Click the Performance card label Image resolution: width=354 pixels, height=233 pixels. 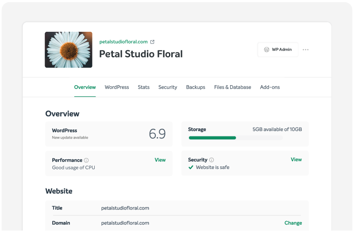coord(67,160)
